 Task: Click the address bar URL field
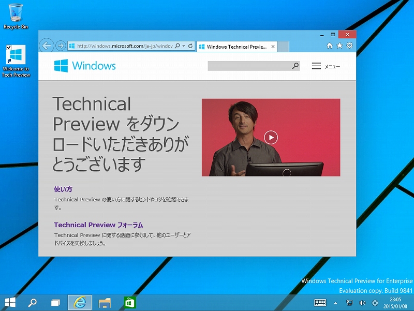point(124,46)
